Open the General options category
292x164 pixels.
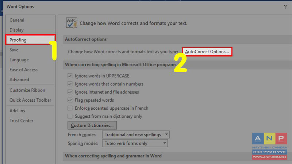tap(17, 20)
